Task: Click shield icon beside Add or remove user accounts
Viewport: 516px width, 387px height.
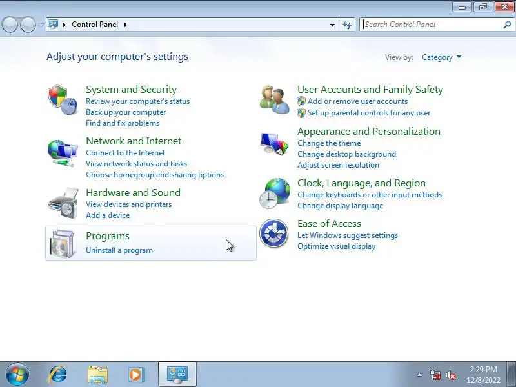Action: tap(301, 101)
